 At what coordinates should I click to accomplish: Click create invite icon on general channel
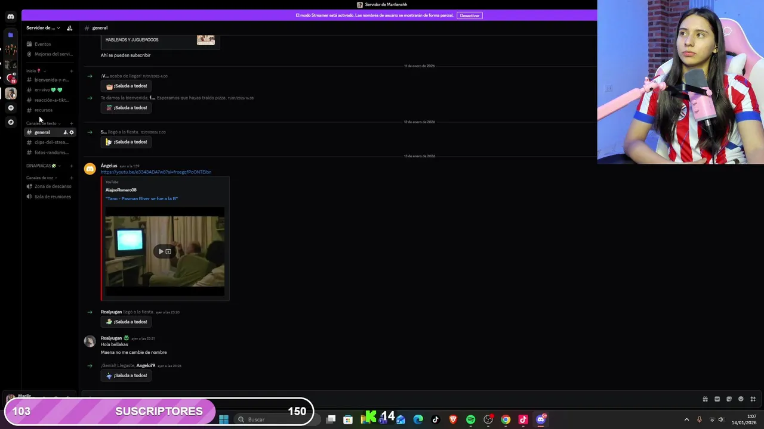(65, 132)
